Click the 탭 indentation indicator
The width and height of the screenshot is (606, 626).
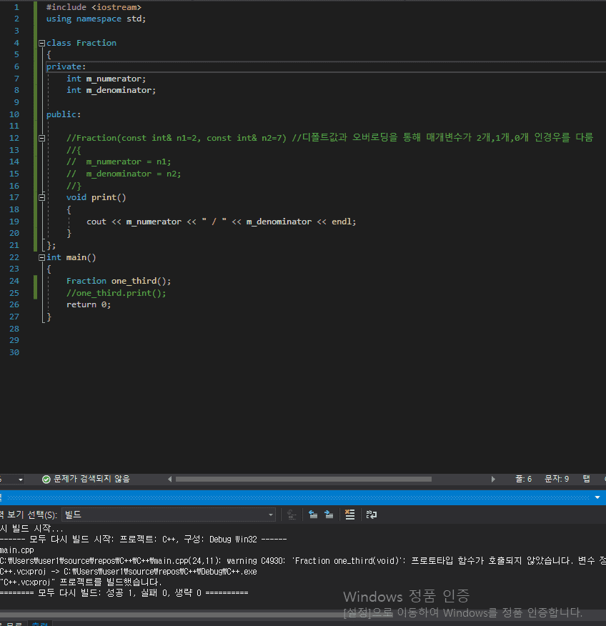click(586, 479)
